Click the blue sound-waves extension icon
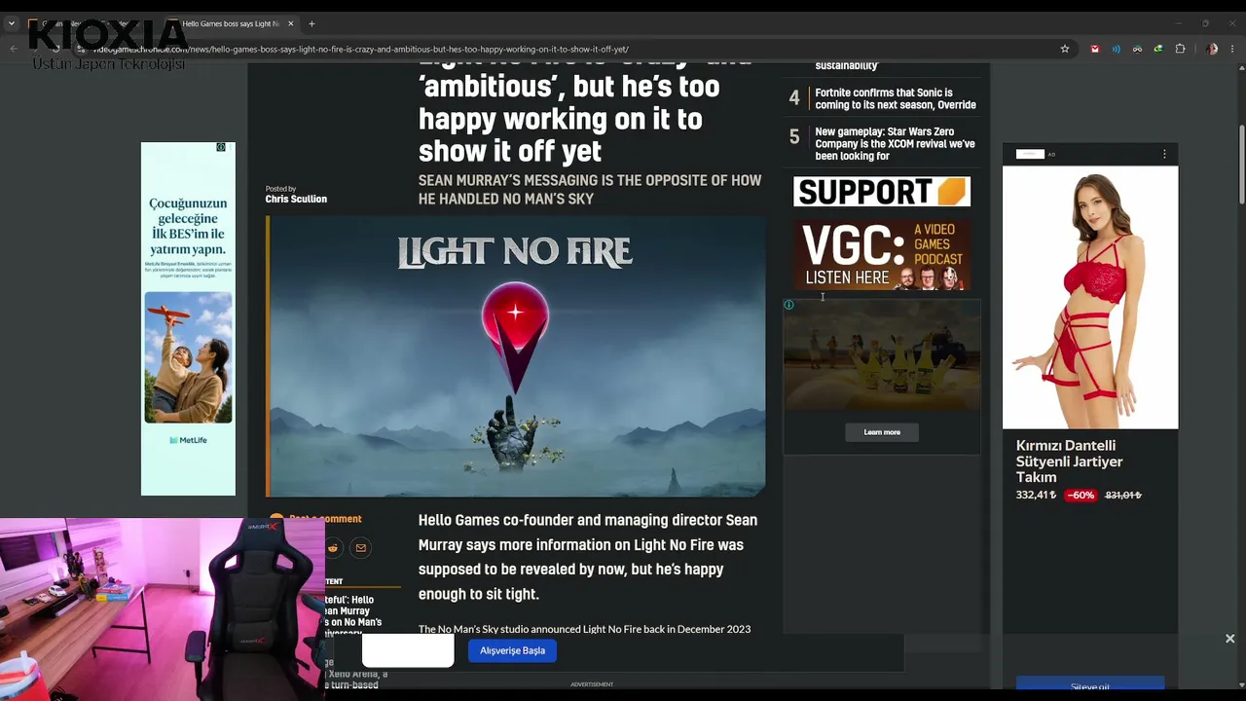The width and height of the screenshot is (1246, 701). tap(1117, 49)
